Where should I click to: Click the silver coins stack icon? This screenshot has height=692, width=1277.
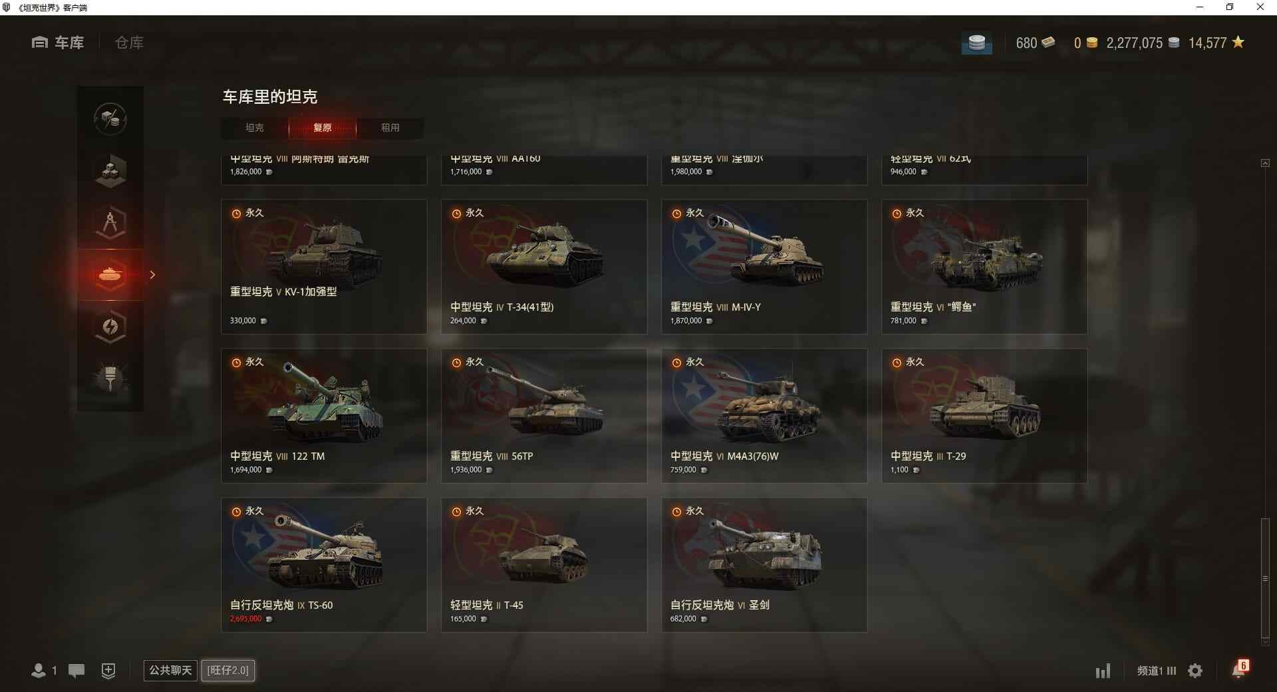976,43
